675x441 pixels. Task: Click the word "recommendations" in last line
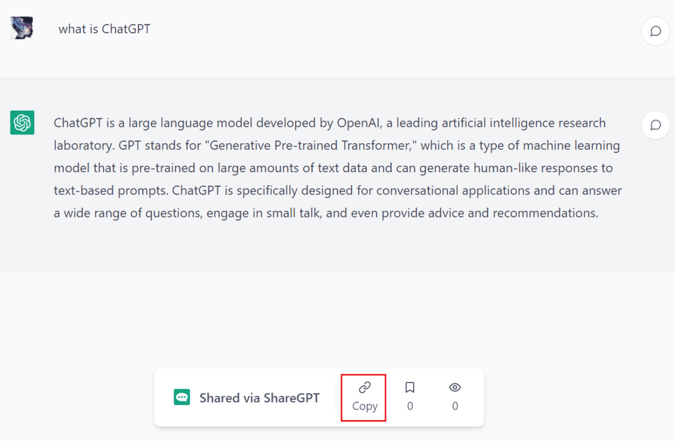[544, 213]
